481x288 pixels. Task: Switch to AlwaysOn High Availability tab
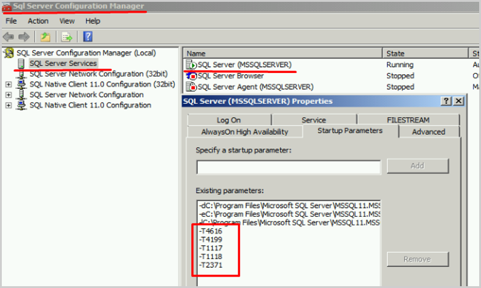click(x=244, y=132)
